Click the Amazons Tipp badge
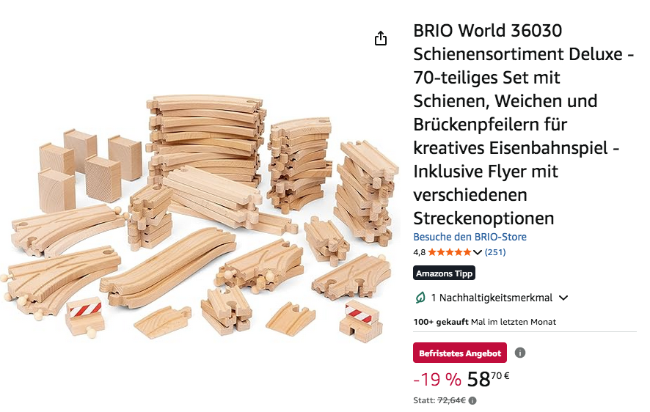Screen dimensions: 650x412 [x=444, y=273]
